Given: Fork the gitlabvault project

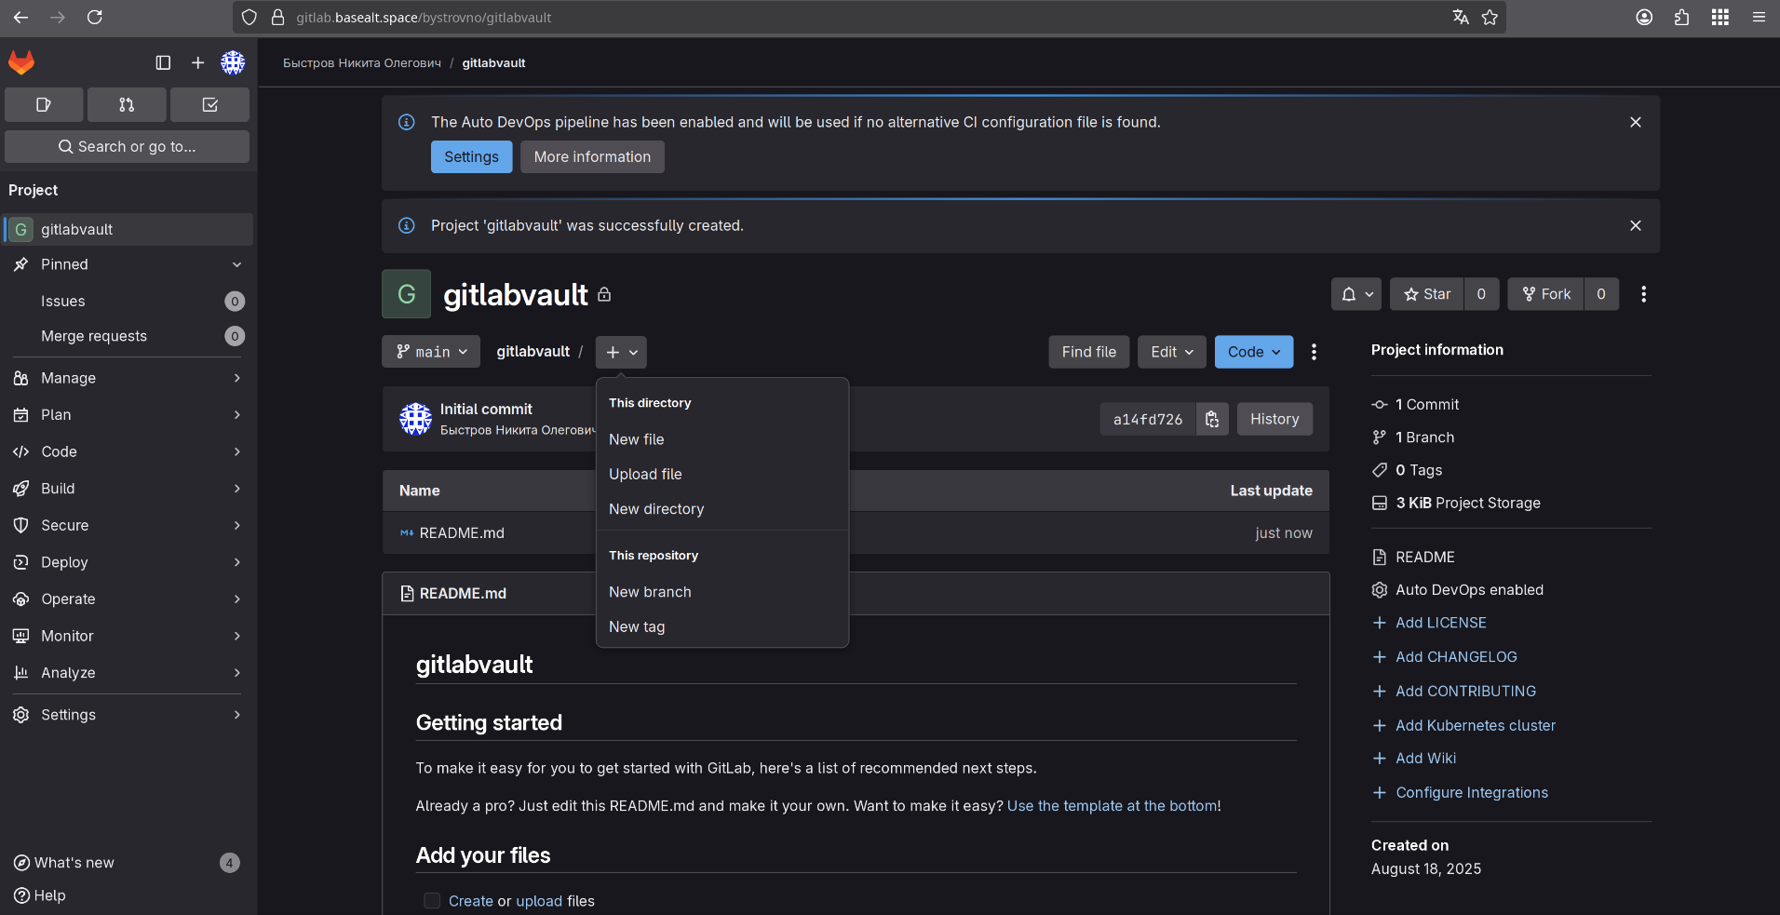Looking at the screenshot, I should click(x=1546, y=294).
